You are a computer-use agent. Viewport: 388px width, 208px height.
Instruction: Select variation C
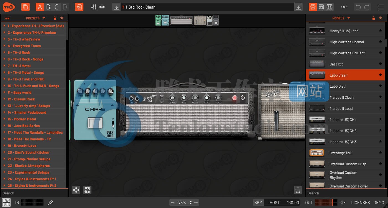[x=57, y=7]
